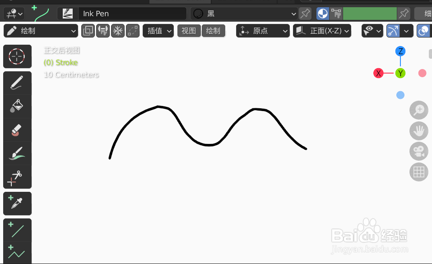The width and height of the screenshot is (432, 264).
Task: Select the Draw pencil tool
Action: click(17, 83)
